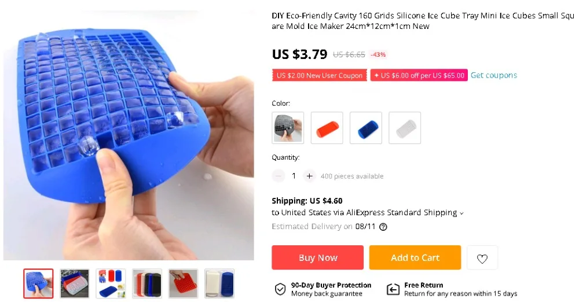Select the red tray color option
The height and width of the screenshot is (302, 579).
pos(327,128)
